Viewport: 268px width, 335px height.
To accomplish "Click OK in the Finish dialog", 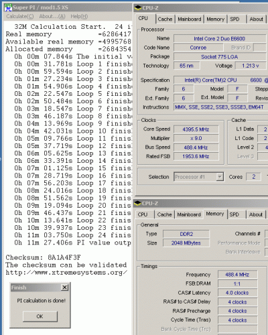I will [x=40, y=316].
